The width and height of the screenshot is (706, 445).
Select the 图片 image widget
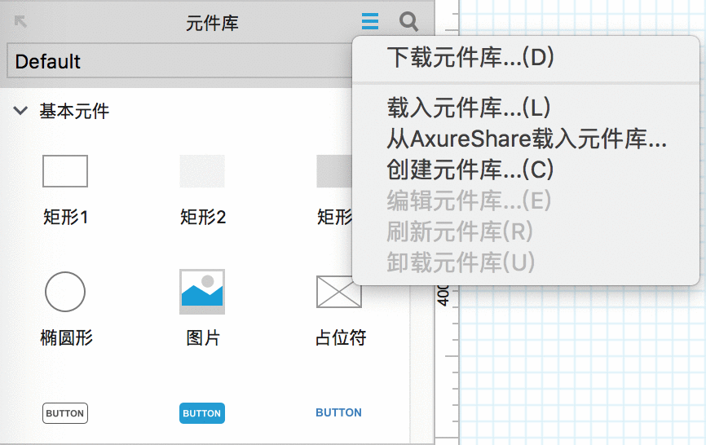[x=202, y=292]
